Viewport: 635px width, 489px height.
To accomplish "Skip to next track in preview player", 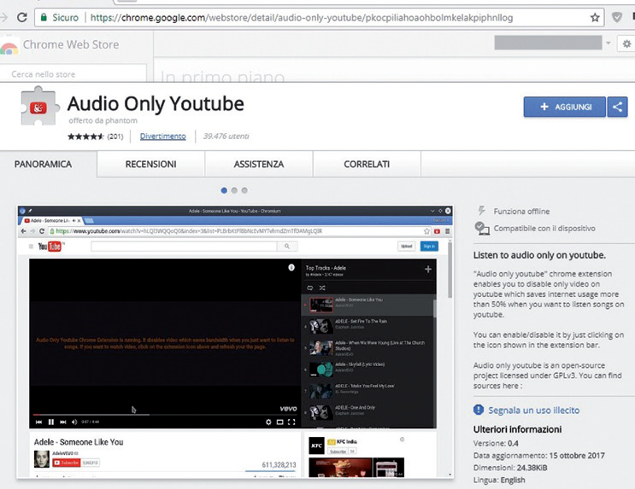I will pos(62,422).
